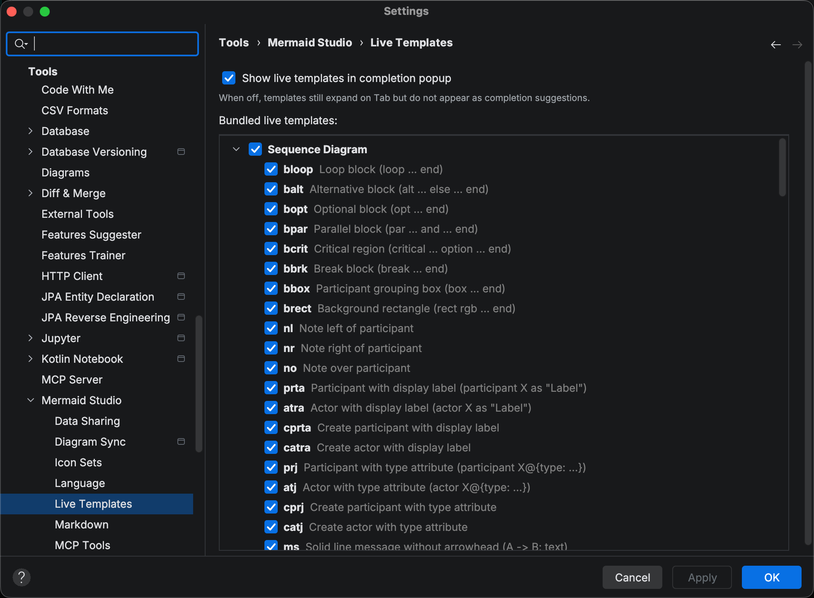Click project-level icon beside Kotlin Notebook
Image resolution: width=814 pixels, height=598 pixels.
[x=181, y=359]
